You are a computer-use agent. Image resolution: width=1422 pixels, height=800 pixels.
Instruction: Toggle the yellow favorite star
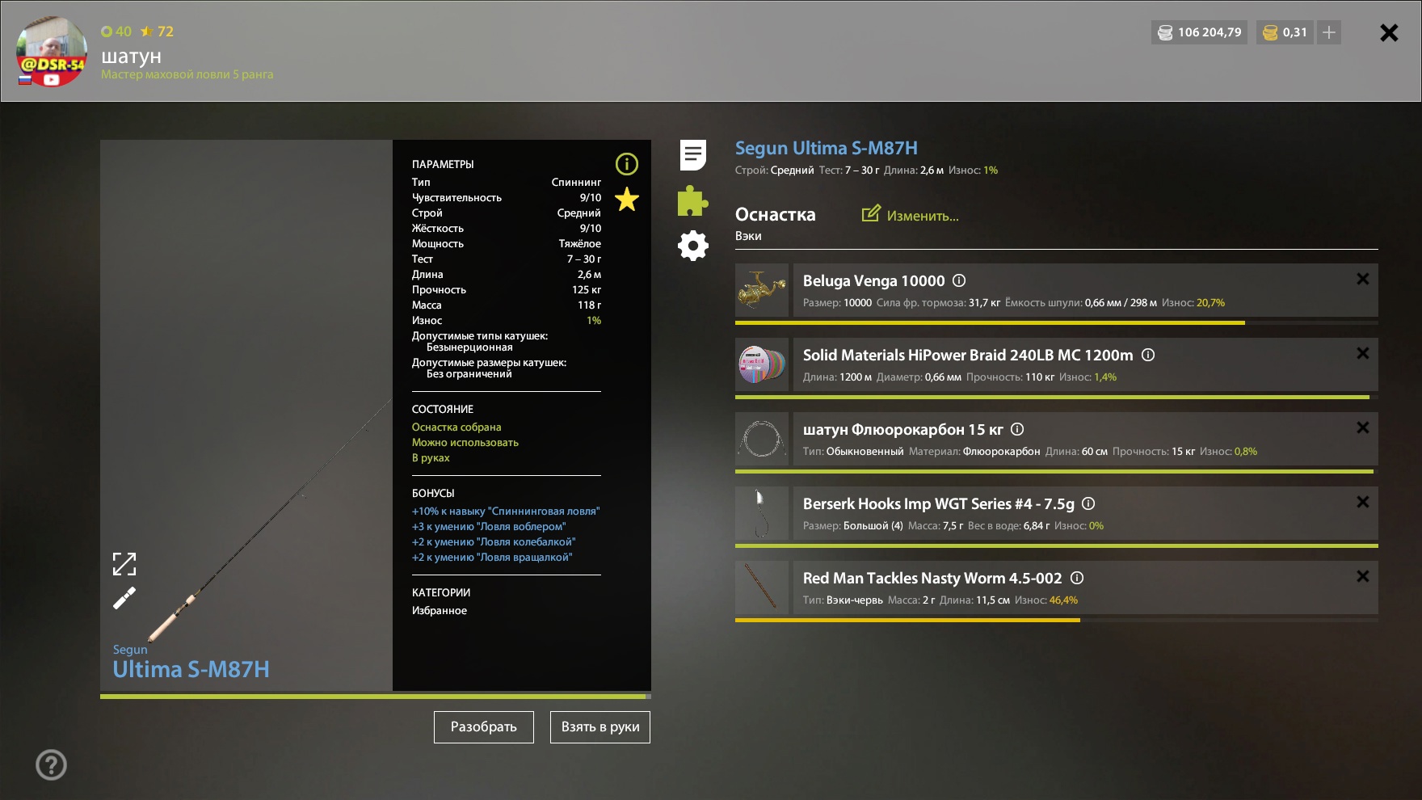point(627,199)
